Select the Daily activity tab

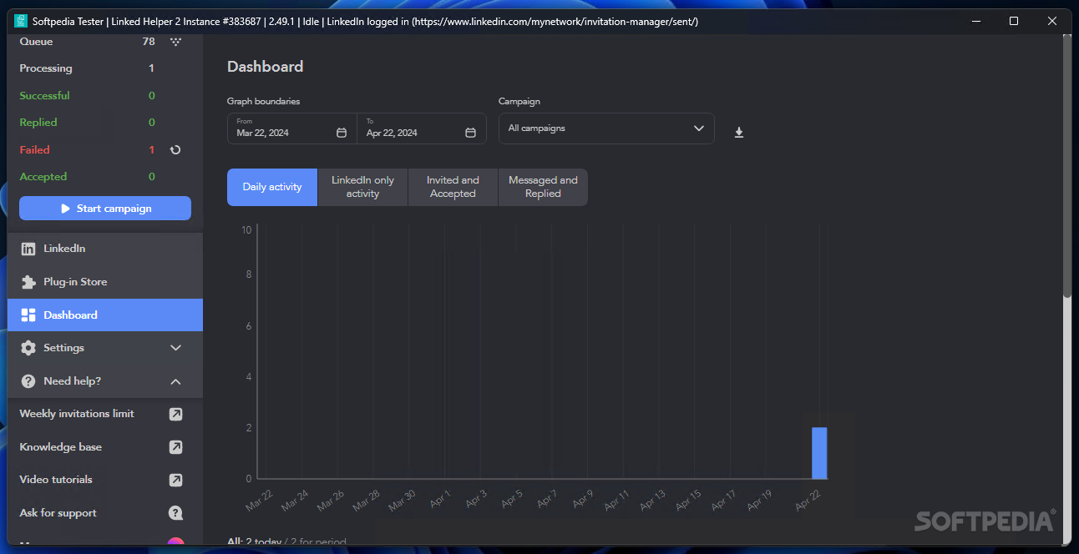coord(272,187)
